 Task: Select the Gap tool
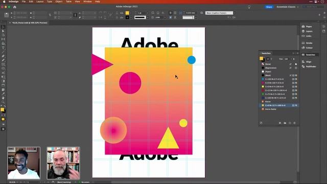(3, 39)
